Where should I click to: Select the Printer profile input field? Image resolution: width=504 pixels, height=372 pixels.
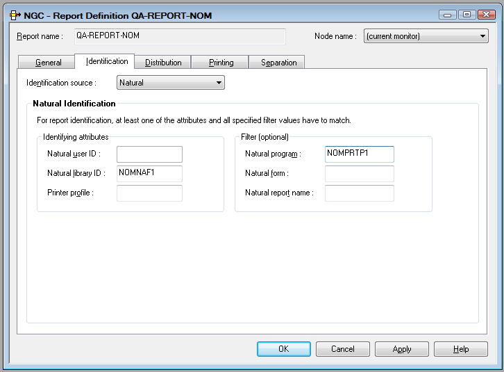[x=149, y=193]
